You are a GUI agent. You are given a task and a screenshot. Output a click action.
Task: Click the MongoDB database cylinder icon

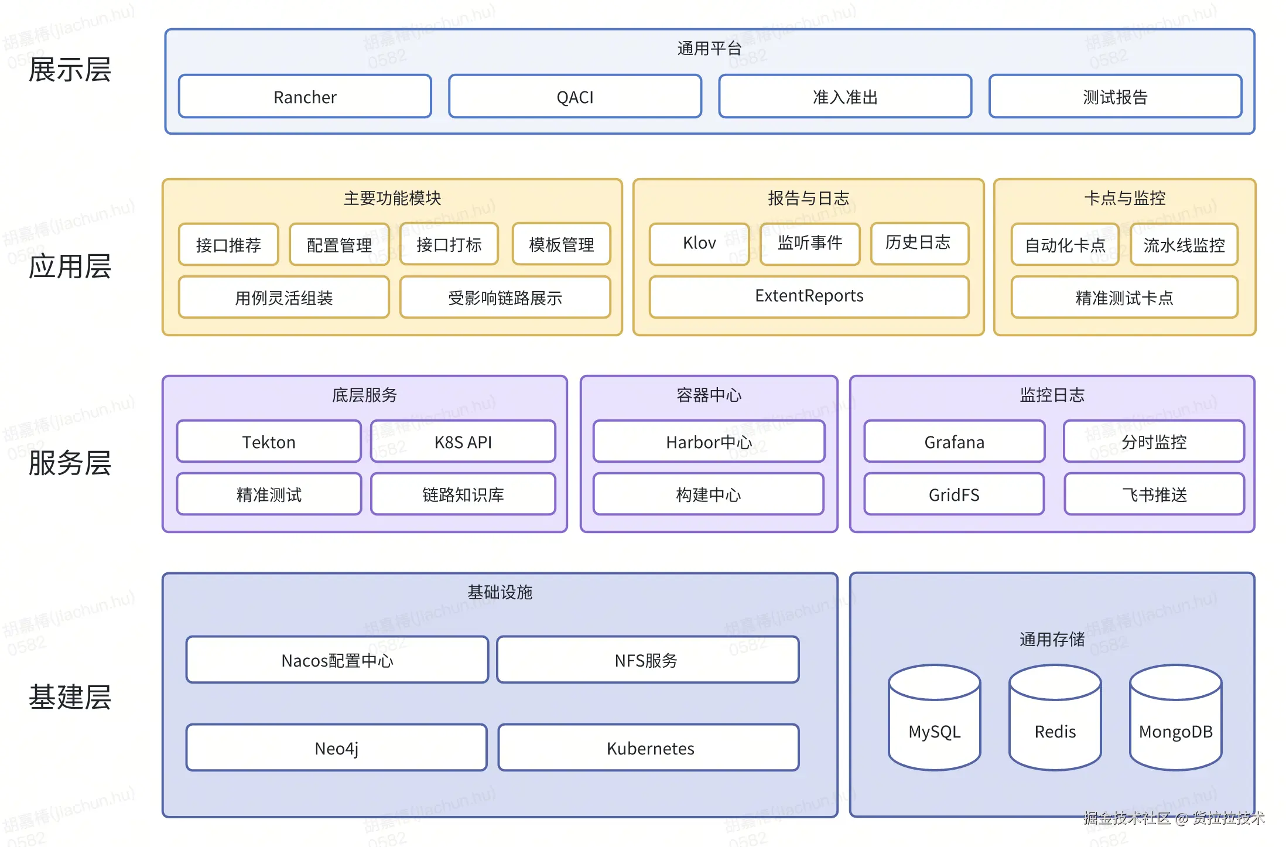1175,718
